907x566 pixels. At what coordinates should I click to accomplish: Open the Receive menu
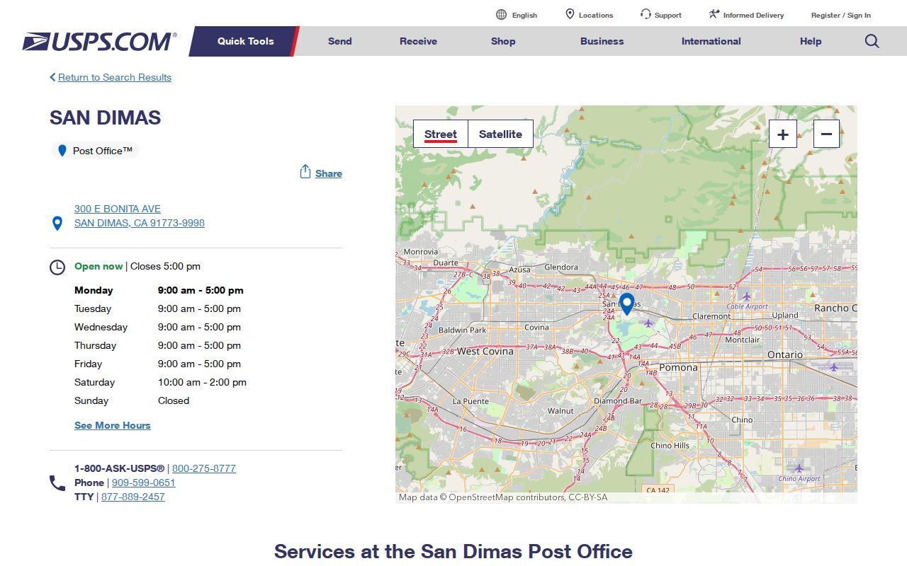pos(418,41)
